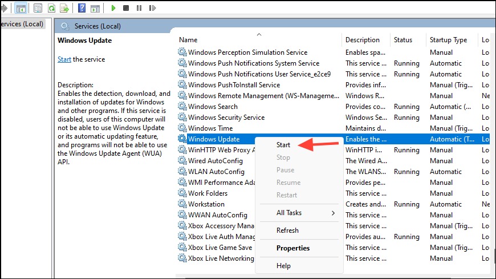Click the Stop Service square toolbar icon
Viewport: 496px width, 279px height.
pyautogui.click(x=126, y=8)
